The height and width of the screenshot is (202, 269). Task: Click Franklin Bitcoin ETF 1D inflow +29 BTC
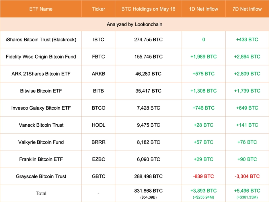click(x=203, y=160)
